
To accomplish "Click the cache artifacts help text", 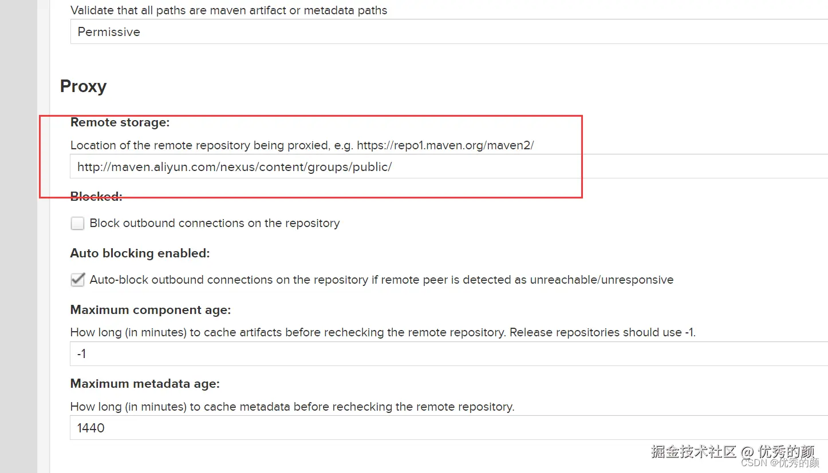I will click(383, 332).
